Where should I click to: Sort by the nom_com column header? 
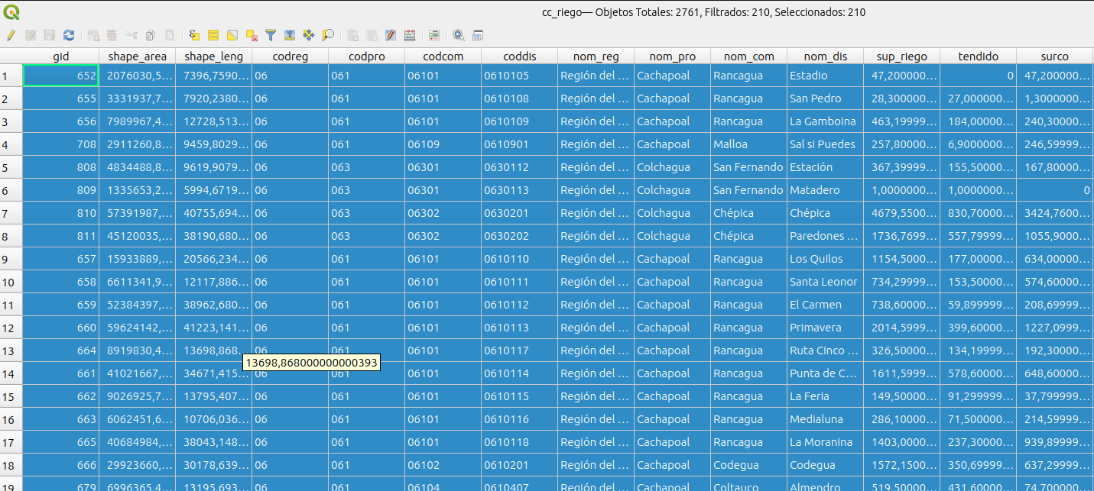point(748,57)
